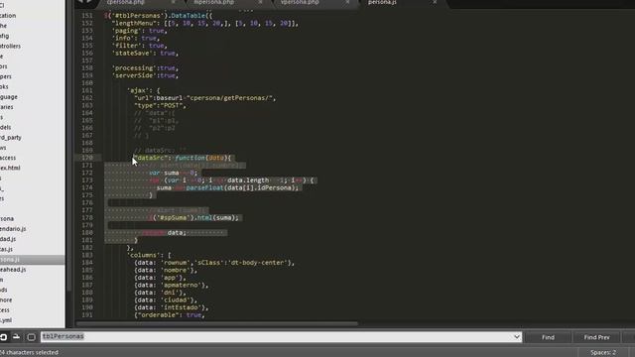This screenshot has width=635, height=357.
Task: Switch to the cpersona.php tab
Action: pos(126,2)
